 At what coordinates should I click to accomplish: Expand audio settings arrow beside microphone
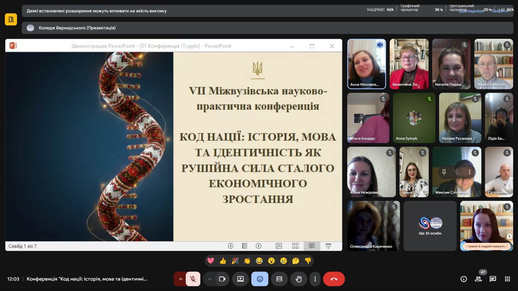coord(180,279)
